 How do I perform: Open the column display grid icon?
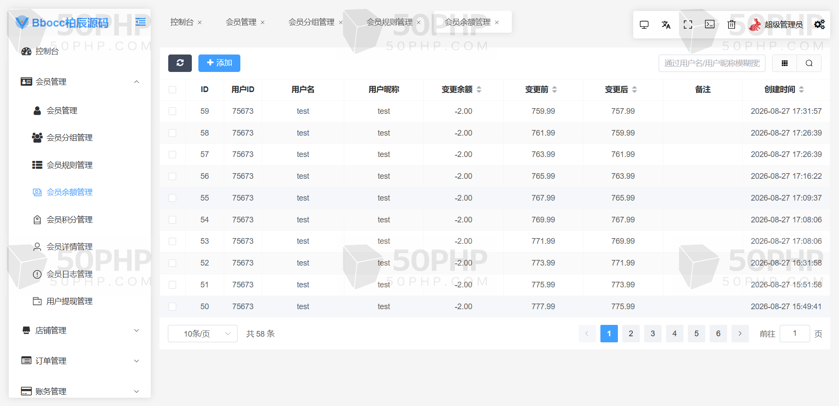pos(785,63)
